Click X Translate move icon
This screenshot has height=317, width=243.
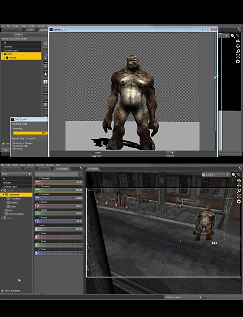click(x=37, y=182)
